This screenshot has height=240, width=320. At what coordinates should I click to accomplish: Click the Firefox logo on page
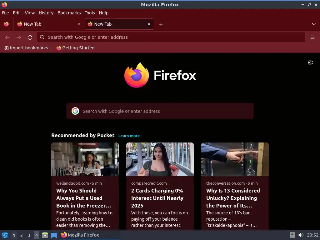tap(160, 75)
